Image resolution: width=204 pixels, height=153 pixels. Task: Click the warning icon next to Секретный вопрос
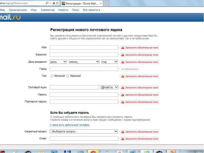click(x=123, y=132)
